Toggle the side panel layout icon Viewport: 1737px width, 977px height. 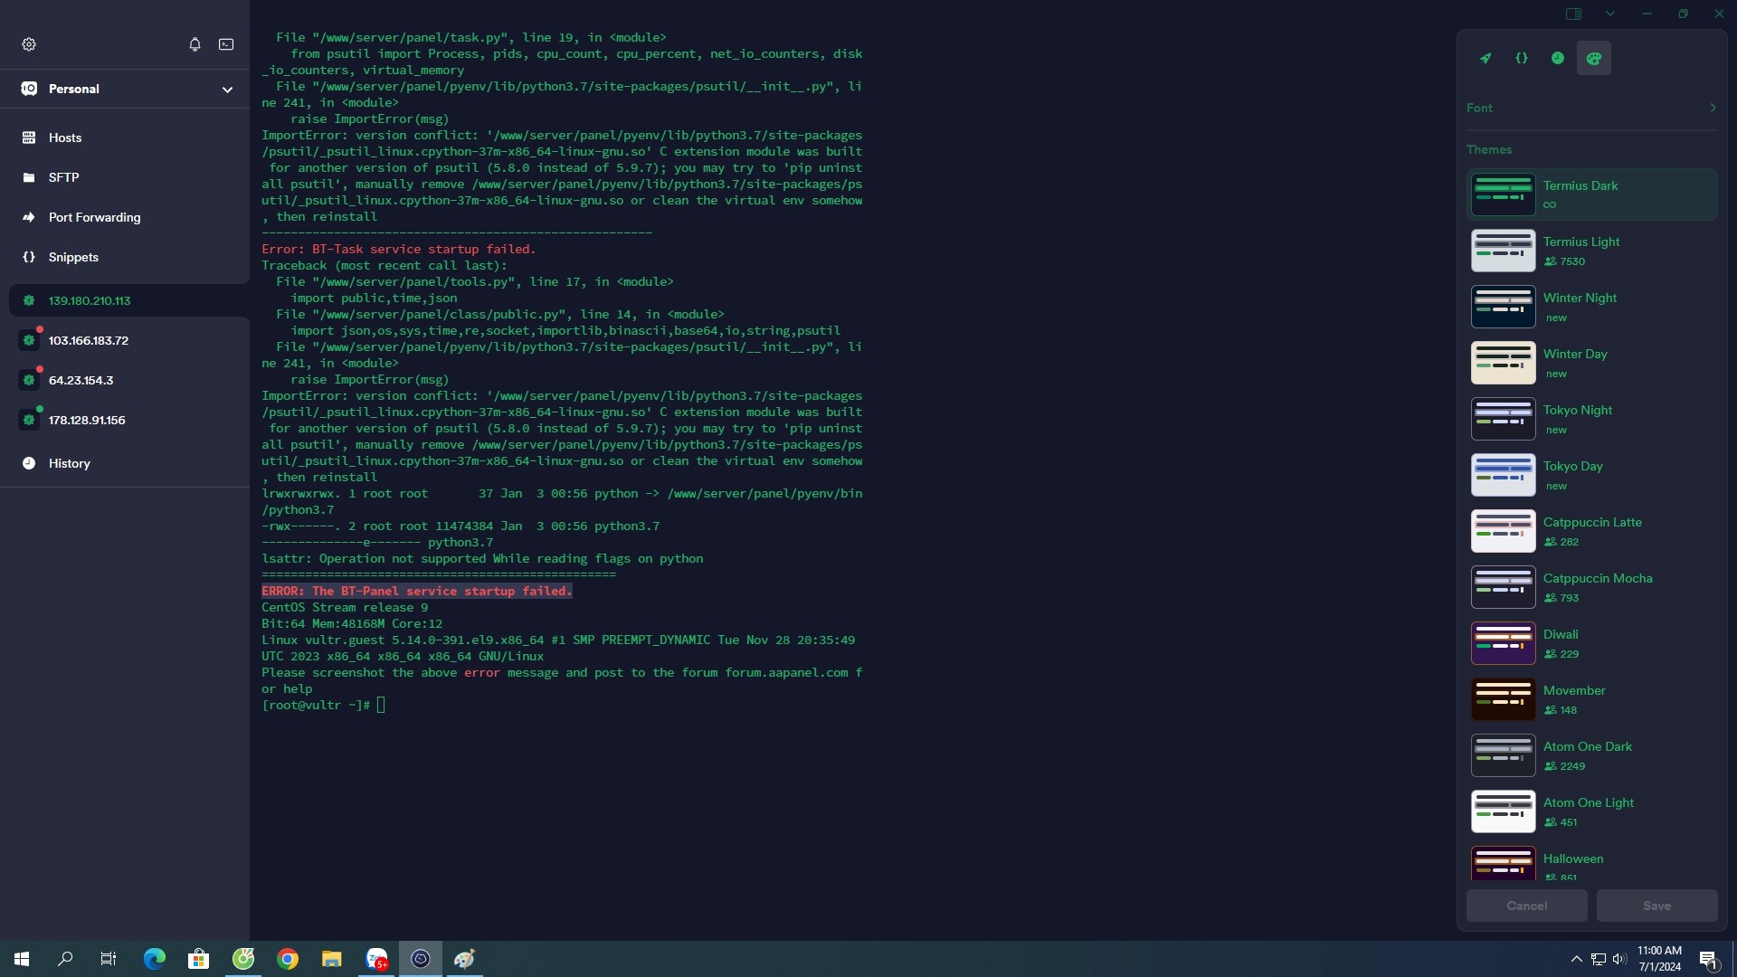click(1573, 14)
